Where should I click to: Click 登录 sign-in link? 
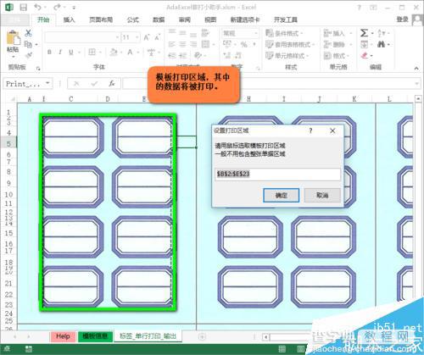pyautogui.click(x=402, y=19)
